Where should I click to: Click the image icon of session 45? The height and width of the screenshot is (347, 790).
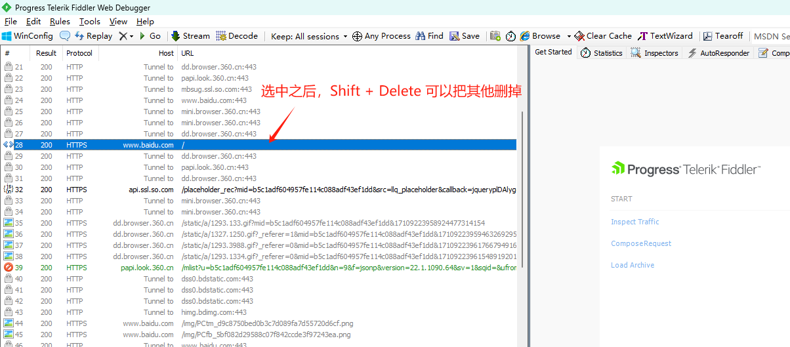click(x=8, y=335)
